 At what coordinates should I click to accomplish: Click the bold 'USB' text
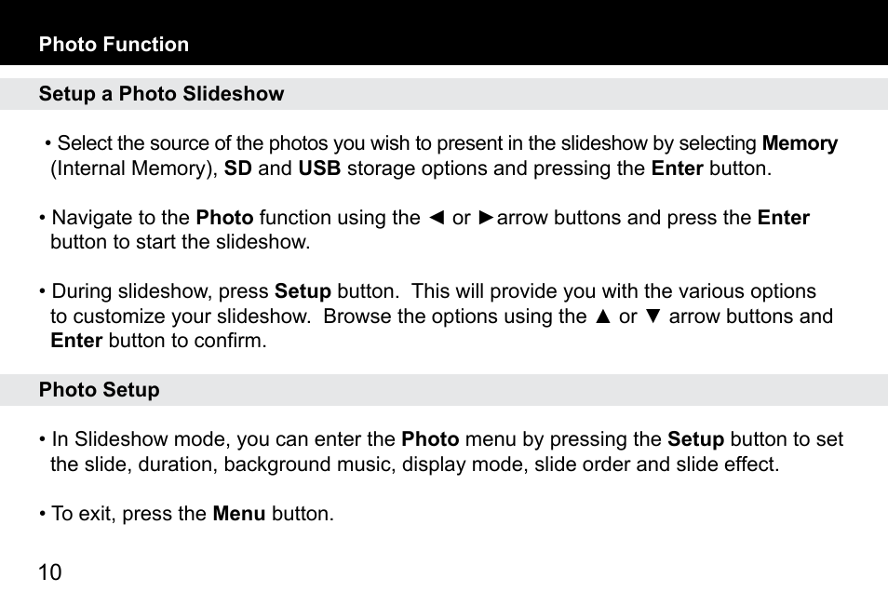point(319,168)
